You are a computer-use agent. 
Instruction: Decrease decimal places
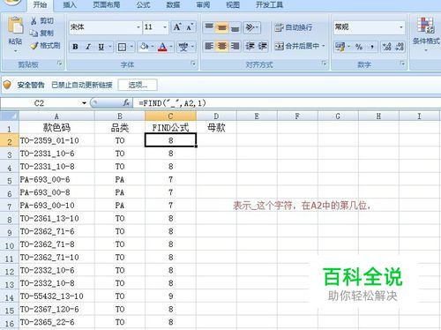click(x=400, y=47)
